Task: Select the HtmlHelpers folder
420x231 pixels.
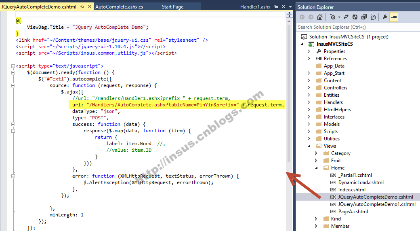Action: tap(337, 110)
